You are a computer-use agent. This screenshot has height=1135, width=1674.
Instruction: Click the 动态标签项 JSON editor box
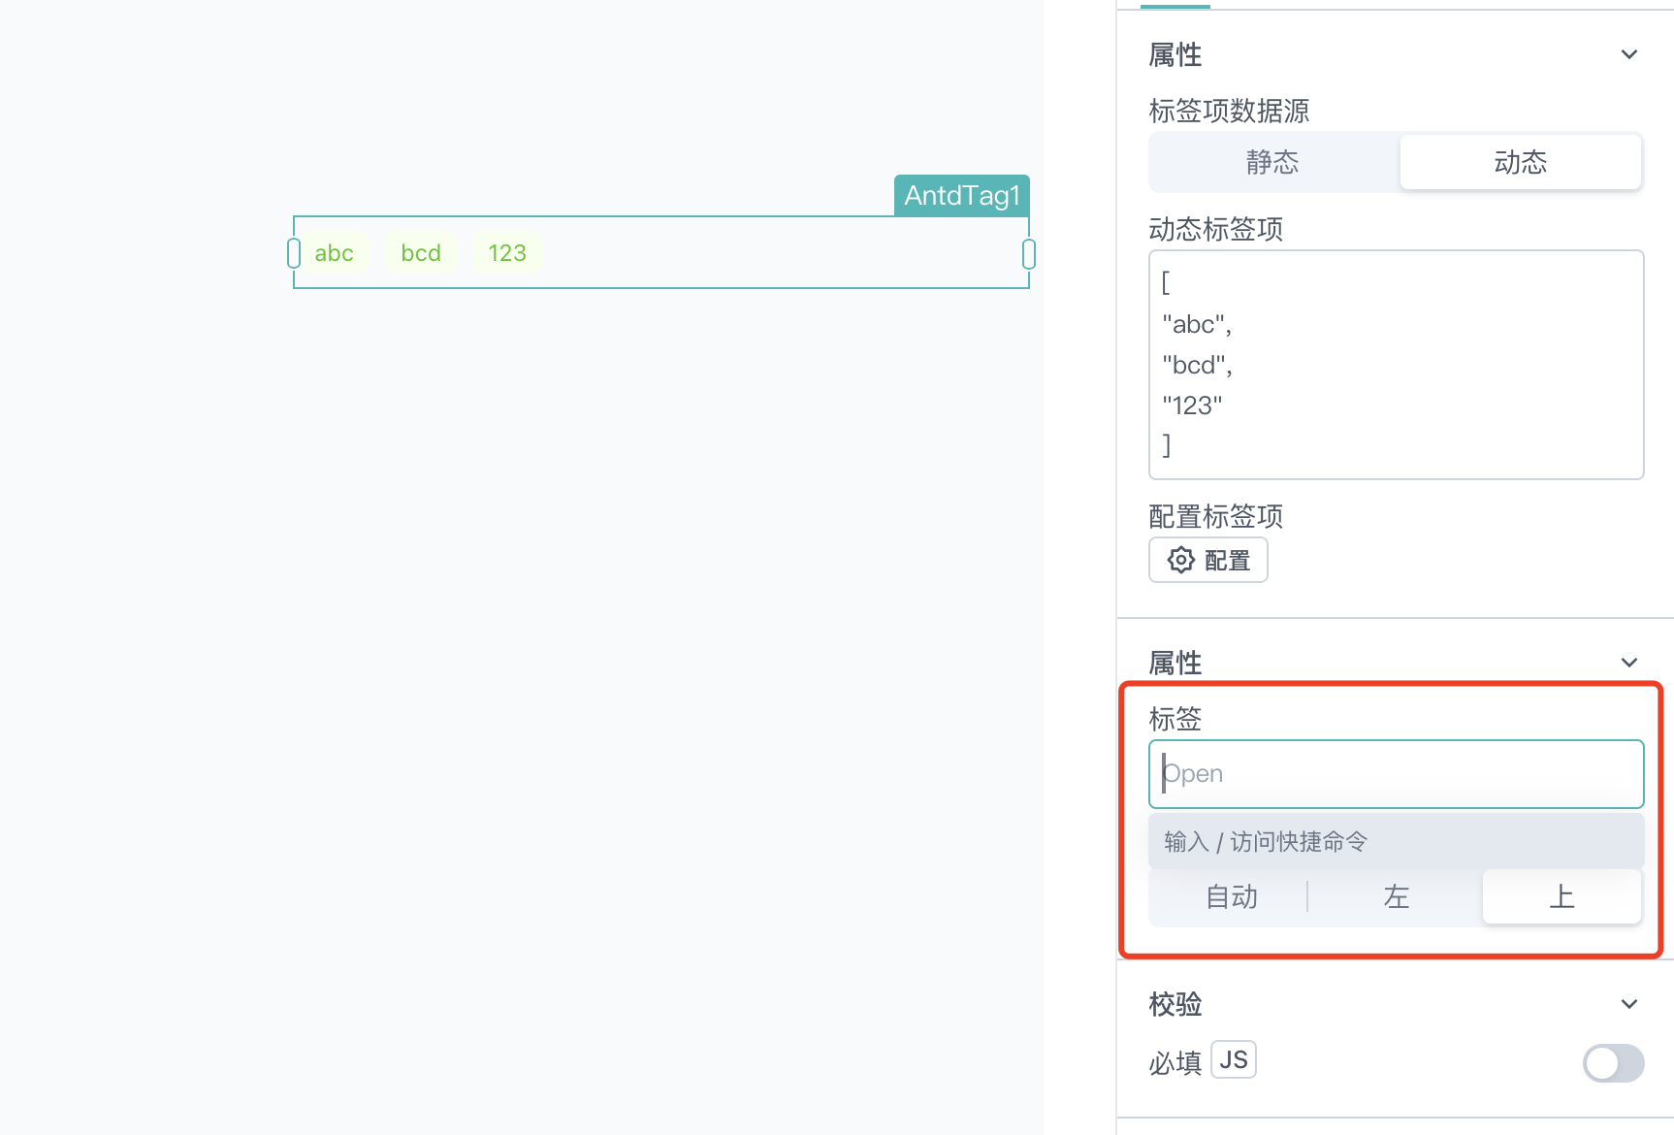(1397, 365)
